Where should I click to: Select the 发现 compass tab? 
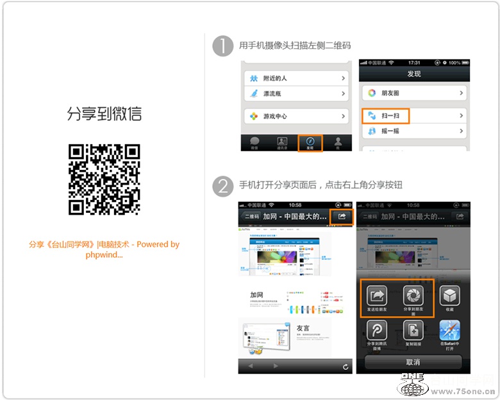[310, 143]
